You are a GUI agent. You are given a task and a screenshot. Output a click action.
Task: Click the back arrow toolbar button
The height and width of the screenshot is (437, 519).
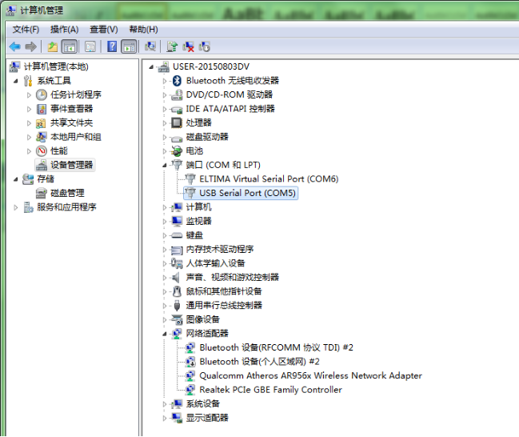[x=14, y=47]
